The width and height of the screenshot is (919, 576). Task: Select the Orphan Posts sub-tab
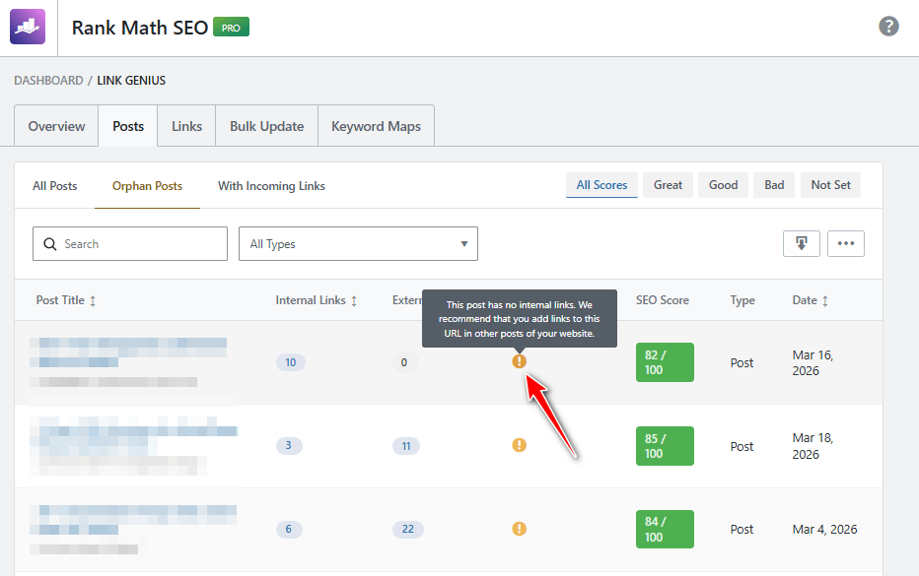point(147,185)
